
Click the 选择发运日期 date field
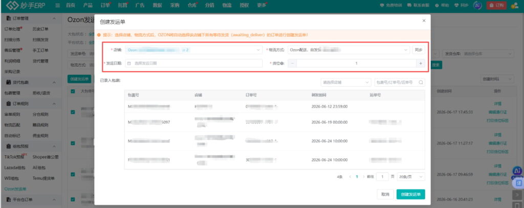pyautogui.click(x=194, y=63)
